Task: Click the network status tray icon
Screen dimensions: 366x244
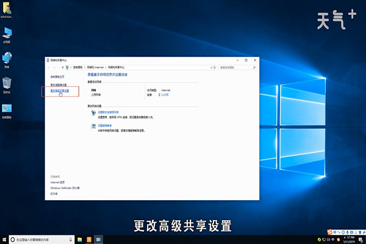Action: [324, 240]
